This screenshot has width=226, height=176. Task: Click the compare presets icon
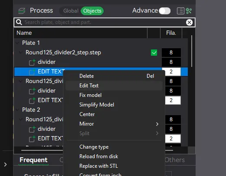click(189, 11)
